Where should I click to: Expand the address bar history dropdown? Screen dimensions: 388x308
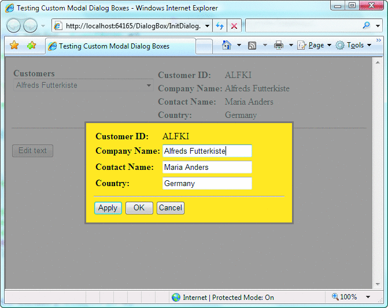point(208,25)
